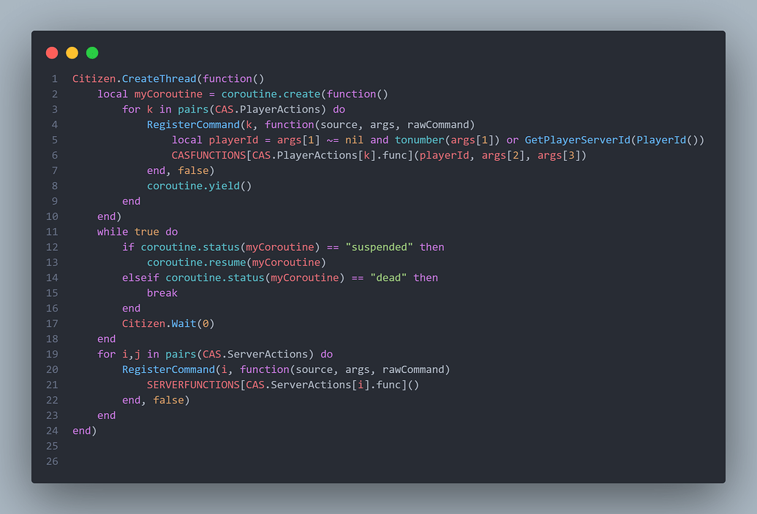Click coroutine.resume on line 13
Viewport: 757px width, 514px height.
click(x=197, y=262)
